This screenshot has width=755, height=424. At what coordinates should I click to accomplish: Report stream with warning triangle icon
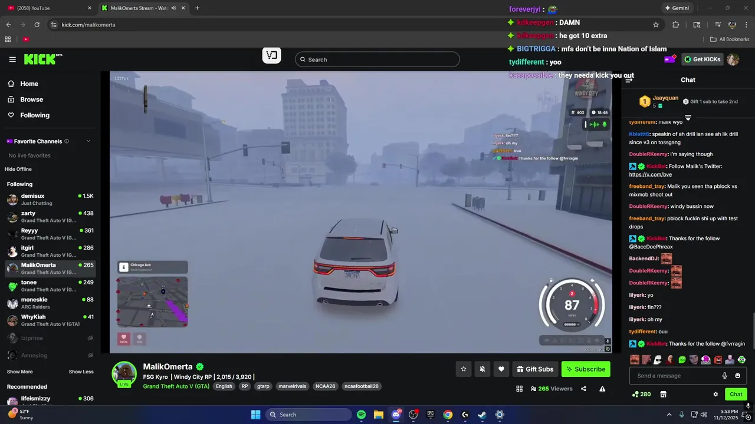coord(602,389)
